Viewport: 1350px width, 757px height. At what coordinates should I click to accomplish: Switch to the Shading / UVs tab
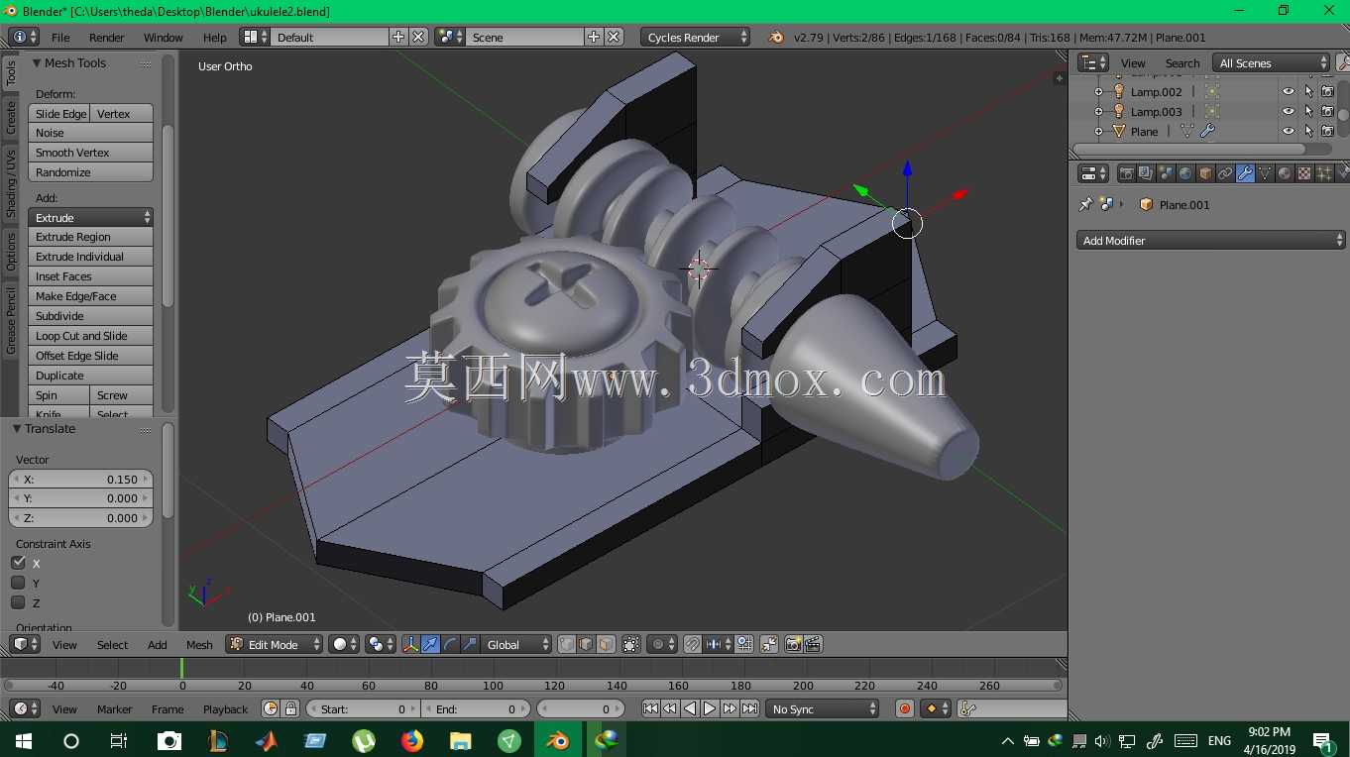pyautogui.click(x=11, y=183)
